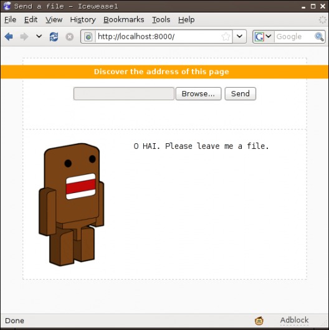Click the grayed forward arrow button

pos(24,37)
